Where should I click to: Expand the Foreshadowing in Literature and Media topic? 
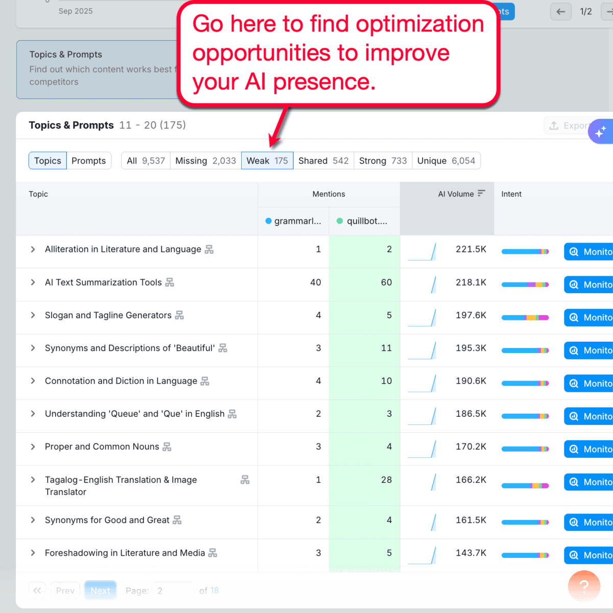coord(33,553)
